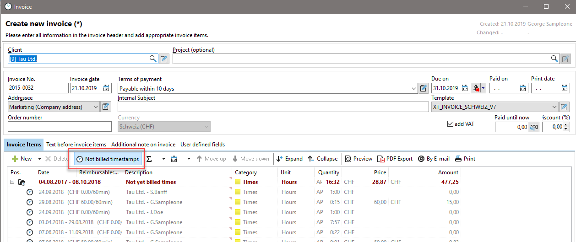Open the Addressee dropdown
This screenshot has width=576, height=242.
(95, 107)
